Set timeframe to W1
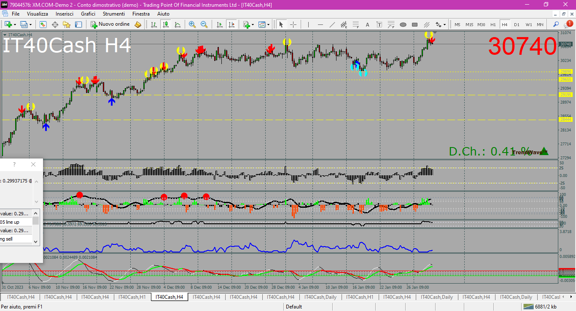 528,24
